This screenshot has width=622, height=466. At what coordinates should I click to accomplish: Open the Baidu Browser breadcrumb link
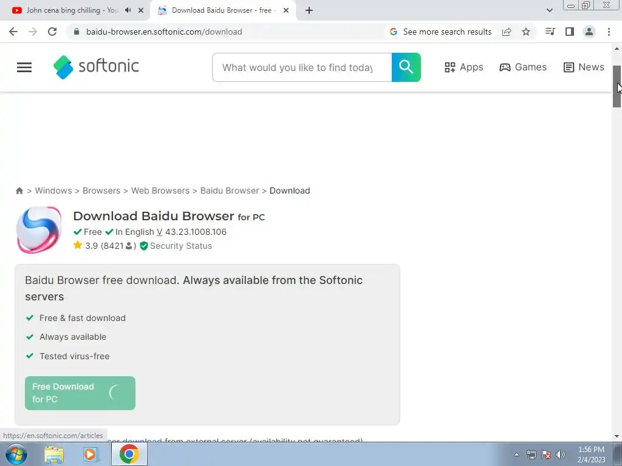229,191
